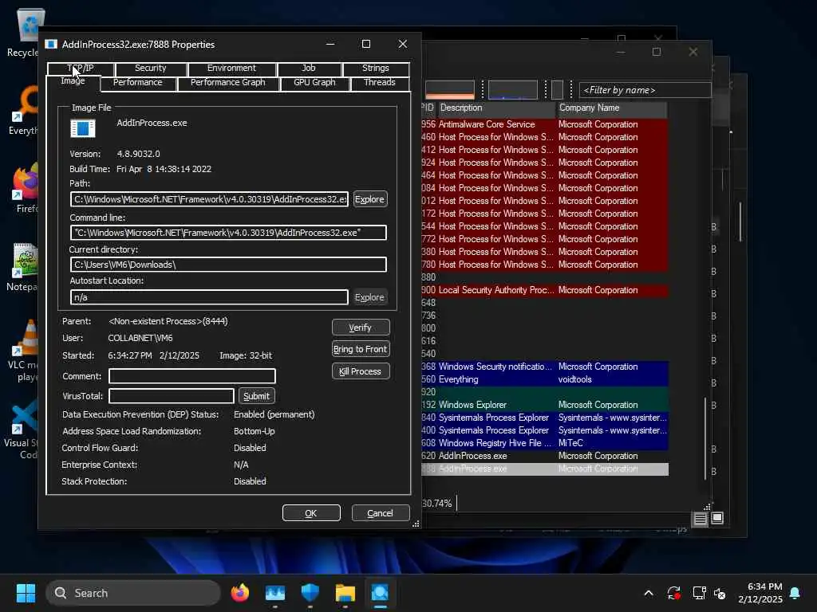Click the network tray icon
Image resolution: width=817 pixels, height=612 pixels.
tap(699, 593)
